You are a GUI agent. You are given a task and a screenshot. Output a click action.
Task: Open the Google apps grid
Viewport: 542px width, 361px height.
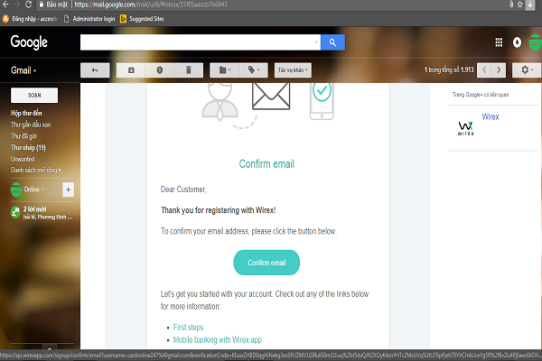point(499,42)
